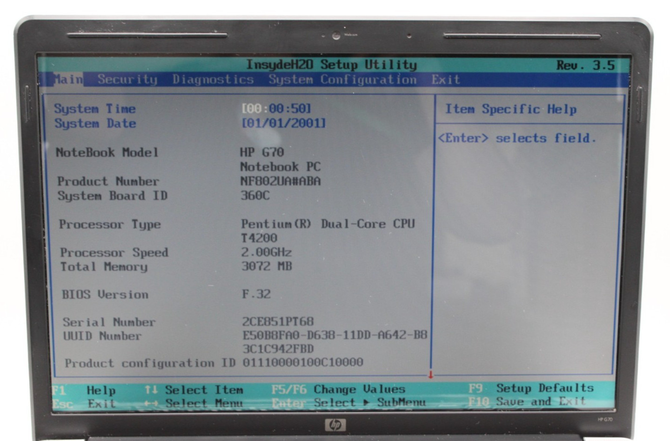The image size is (670, 441).
Task: Click the Total Memory label
Action: [104, 267]
